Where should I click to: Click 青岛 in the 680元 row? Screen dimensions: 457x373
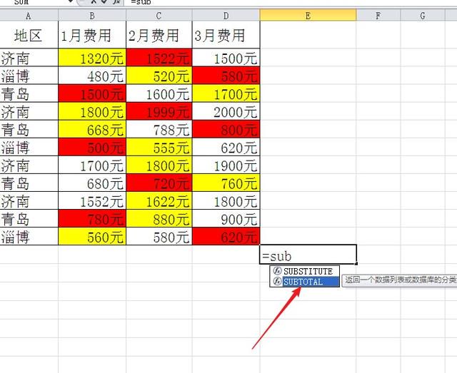(29, 183)
